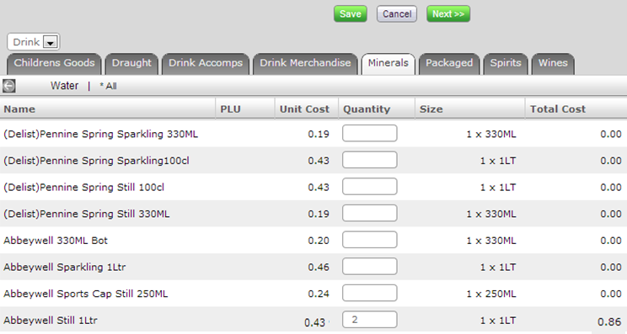Select the (Delist)Pennine Spring Sparkling100cl name

tap(96, 161)
